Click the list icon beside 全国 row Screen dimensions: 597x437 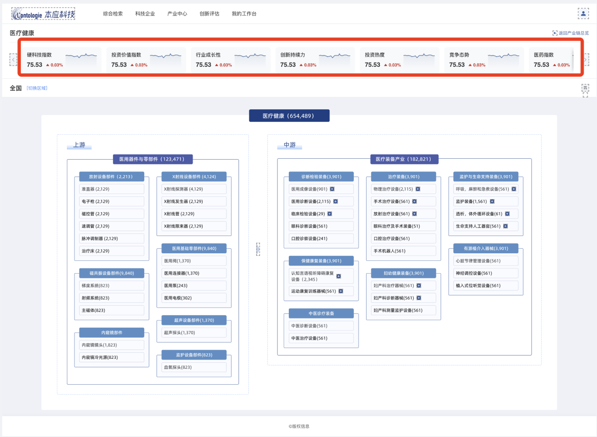(585, 88)
